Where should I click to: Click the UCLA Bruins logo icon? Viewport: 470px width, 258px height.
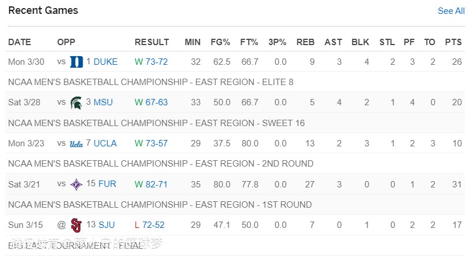pyautogui.click(x=76, y=143)
